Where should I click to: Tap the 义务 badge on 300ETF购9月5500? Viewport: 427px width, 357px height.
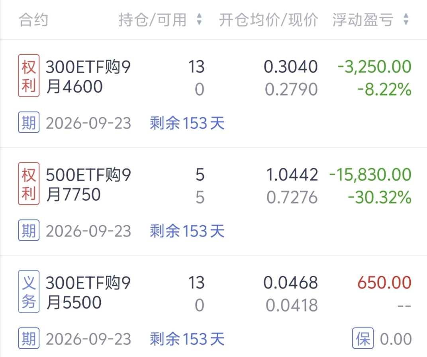pyautogui.click(x=29, y=292)
